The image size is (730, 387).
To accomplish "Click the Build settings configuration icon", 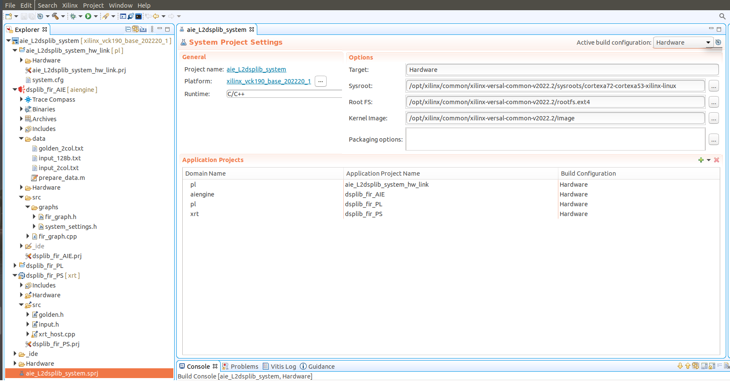I will pos(40,16).
